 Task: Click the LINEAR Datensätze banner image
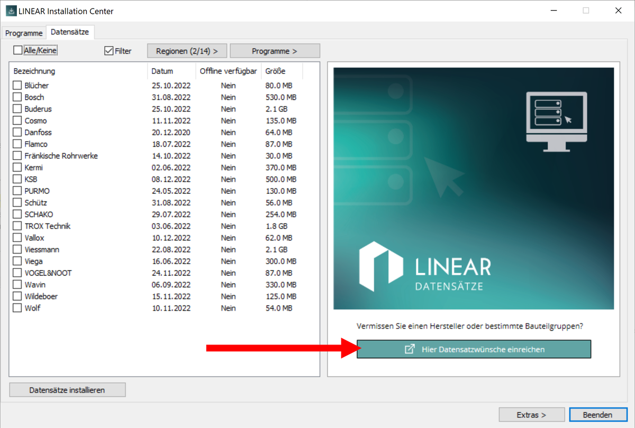click(474, 188)
